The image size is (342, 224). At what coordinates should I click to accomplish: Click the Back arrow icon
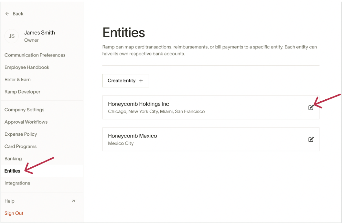point(7,14)
